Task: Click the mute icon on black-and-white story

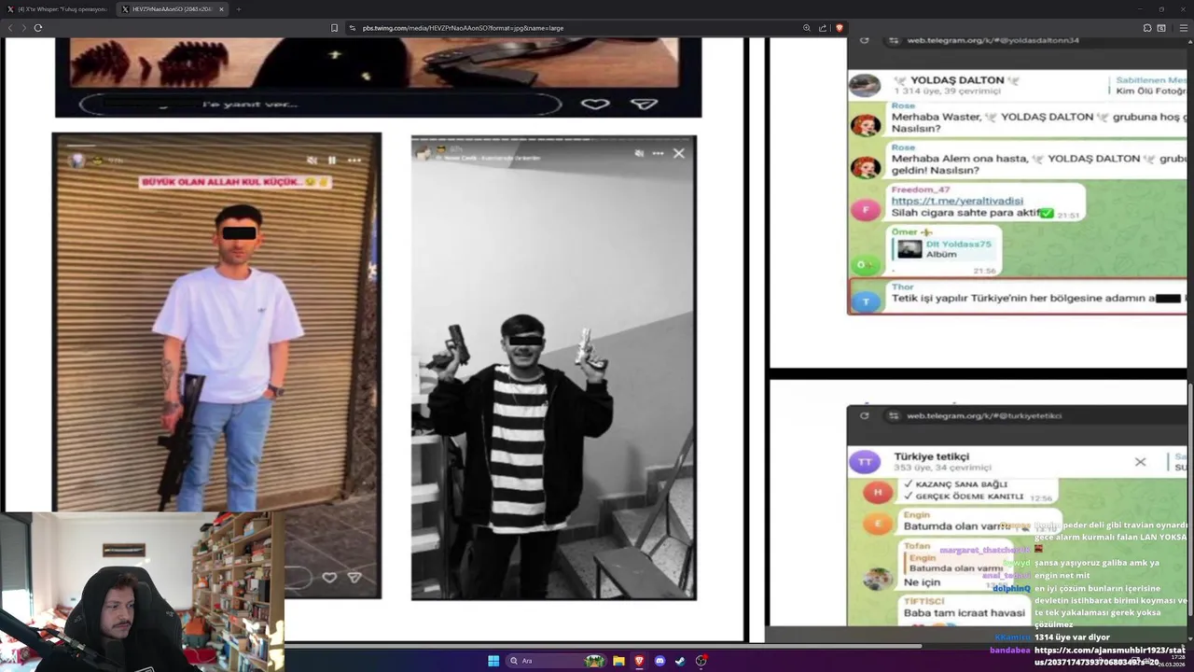Action: tap(639, 153)
